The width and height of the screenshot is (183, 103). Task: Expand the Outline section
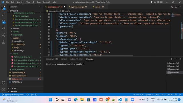pyautogui.click(x=13, y=88)
